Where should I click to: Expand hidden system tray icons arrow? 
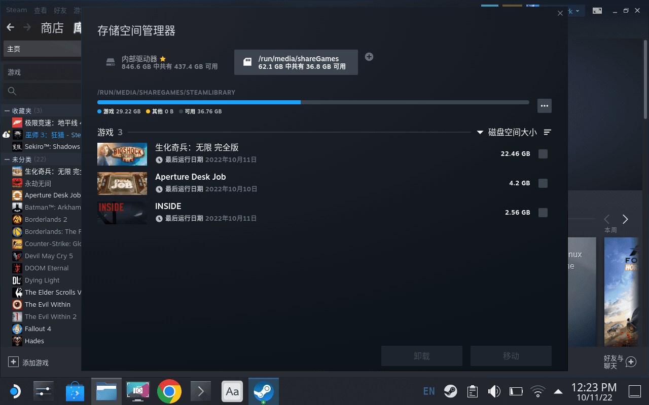click(x=558, y=391)
